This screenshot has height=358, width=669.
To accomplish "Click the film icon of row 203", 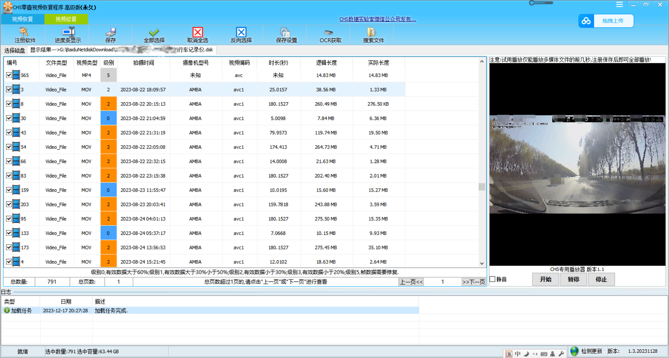I will [16, 204].
